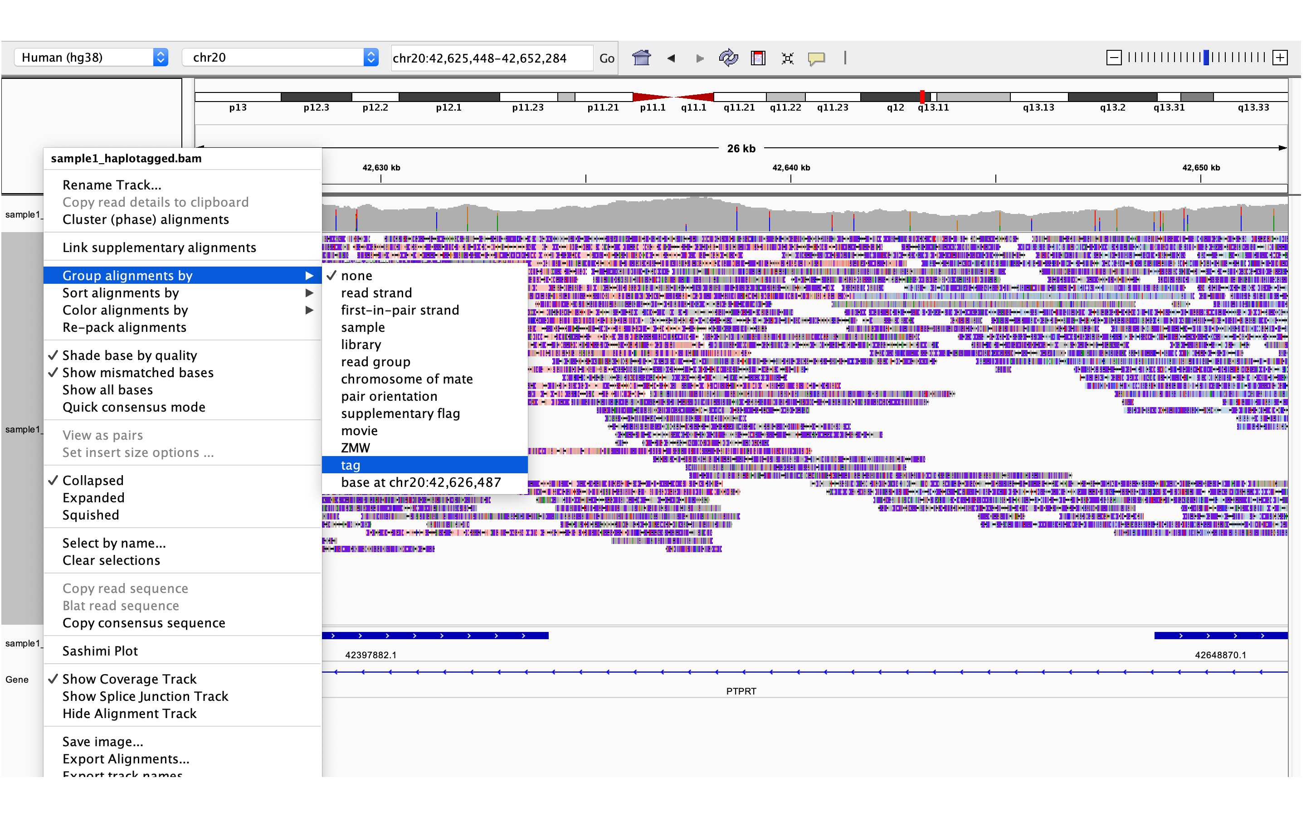This screenshot has height=816, width=1306.
Task: Uncheck Shade base by quality
Action: coord(130,355)
